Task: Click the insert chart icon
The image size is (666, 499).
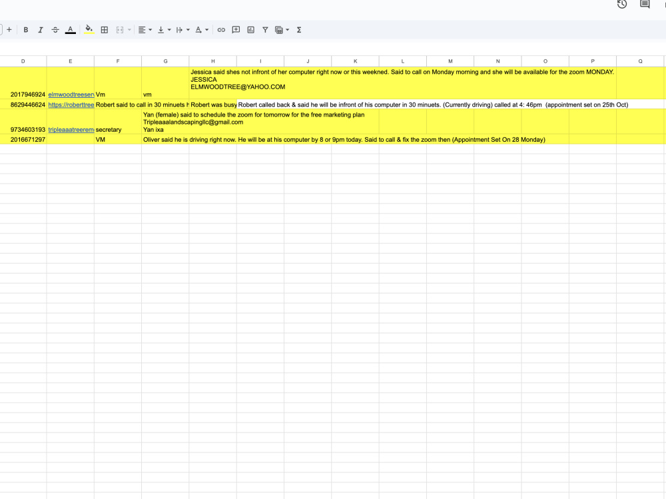Action: (251, 30)
